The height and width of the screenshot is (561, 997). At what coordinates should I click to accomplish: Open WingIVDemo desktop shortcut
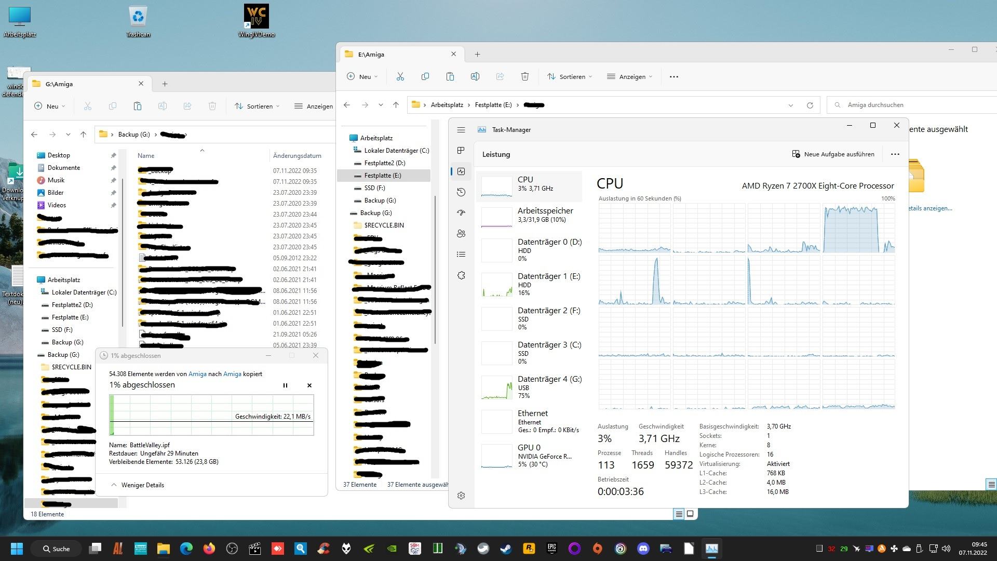tap(256, 22)
